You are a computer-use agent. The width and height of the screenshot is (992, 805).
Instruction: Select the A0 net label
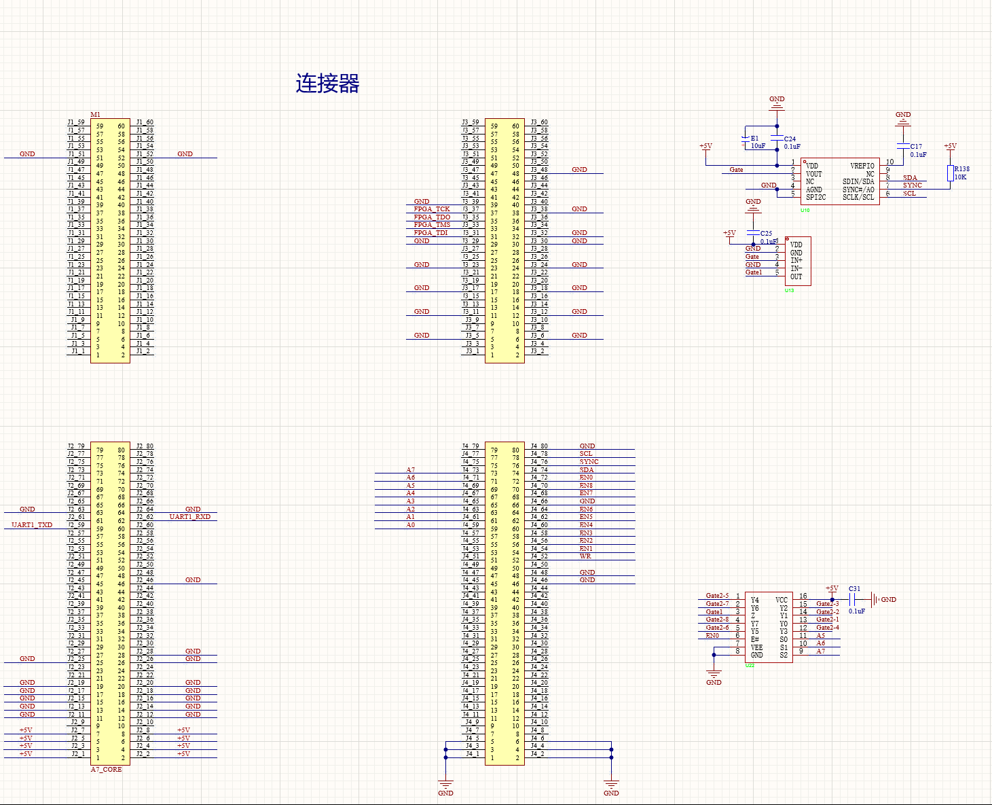click(411, 525)
